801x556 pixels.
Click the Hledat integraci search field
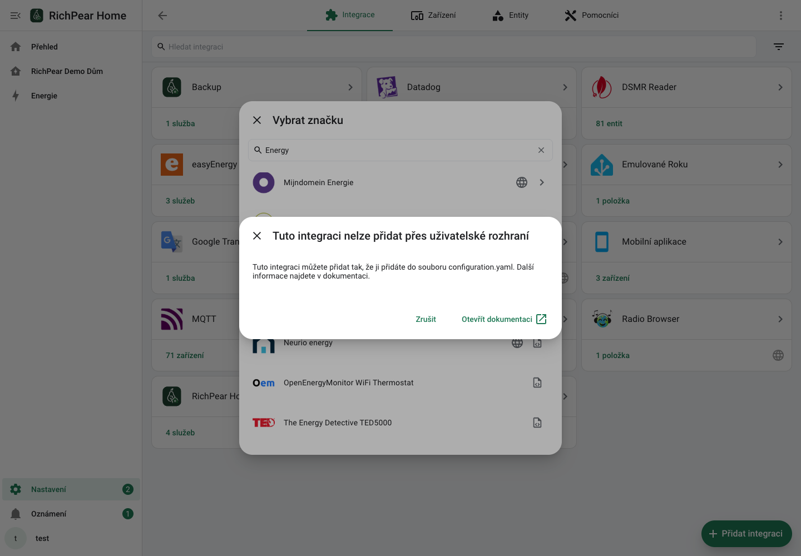[x=453, y=47]
